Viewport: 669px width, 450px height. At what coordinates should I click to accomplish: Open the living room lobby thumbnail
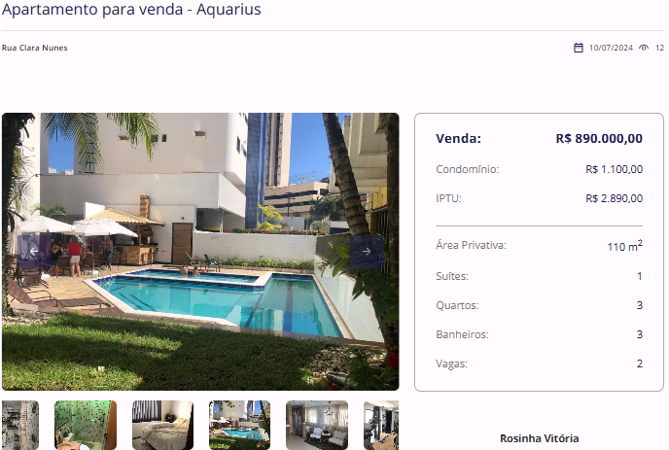317,425
